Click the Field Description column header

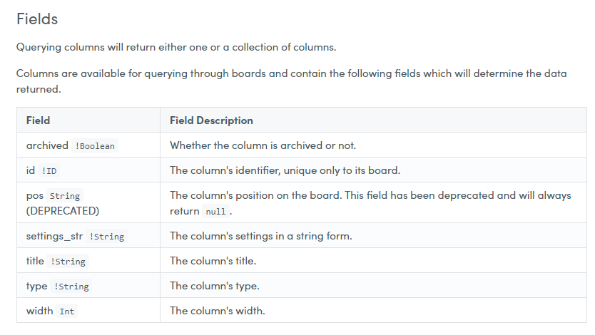click(x=211, y=120)
